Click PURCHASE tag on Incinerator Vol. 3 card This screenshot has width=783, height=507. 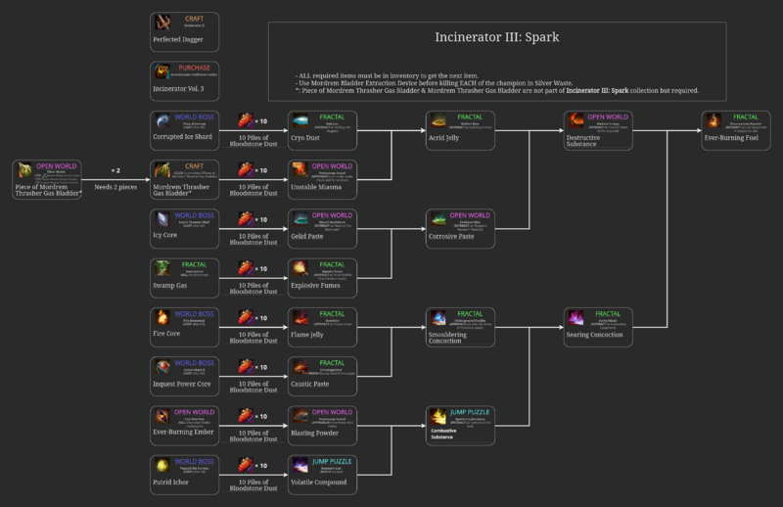[194, 68]
